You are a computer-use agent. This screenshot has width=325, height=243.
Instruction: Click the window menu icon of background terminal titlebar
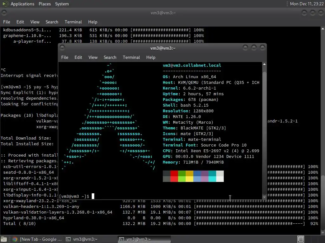(4, 13)
